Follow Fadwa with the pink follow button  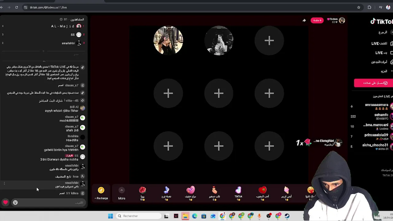pyautogui.click(x=317, y=21)
